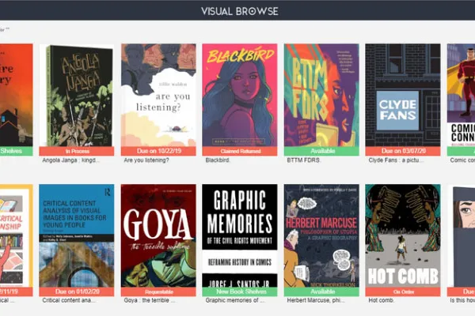Click the 'Due on 10/22/19' status bar
This screenshot has height=316, width=475.
click(158, 151)
